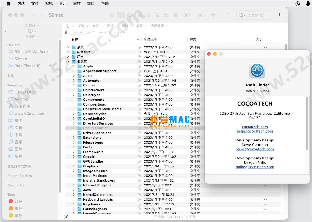Select the orange 橙色 tag
This screenshot has height=222, width=312.
pos(15,208)
